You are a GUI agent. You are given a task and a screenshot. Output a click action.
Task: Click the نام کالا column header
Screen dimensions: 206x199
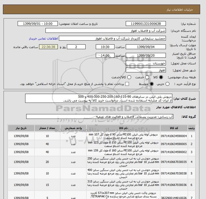coord(123,128)
